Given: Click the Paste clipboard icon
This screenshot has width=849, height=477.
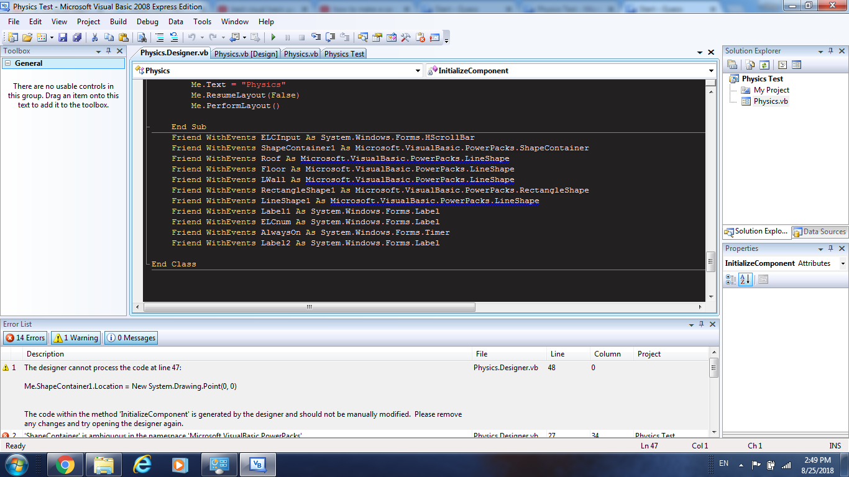Looking at the screenshot, I should [x=123, y=37].
